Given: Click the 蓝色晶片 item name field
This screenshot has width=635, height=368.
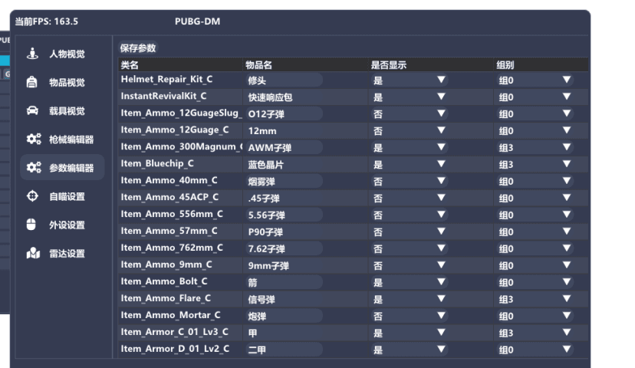Looking at the screenshot, I should tap(284, 164).
